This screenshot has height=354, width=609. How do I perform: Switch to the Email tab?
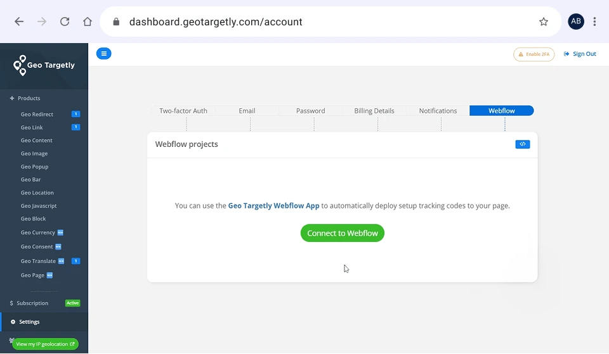pos(247,111)
